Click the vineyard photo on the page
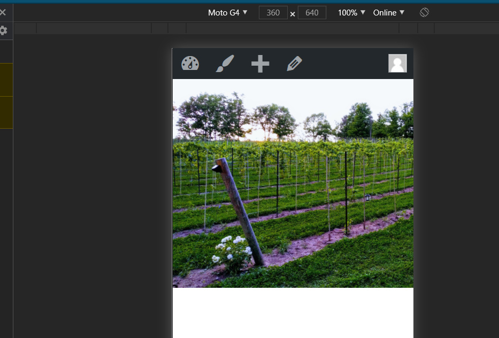499x338 pixels. point(293,183)
